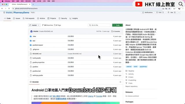185x104 pixels.
Task: Open the gradlew file
Action: [x=35, y=67]
